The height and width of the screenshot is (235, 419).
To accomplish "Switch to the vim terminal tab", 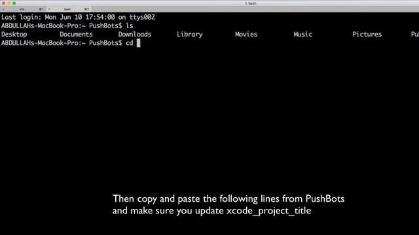I will [x=23, y=9].
